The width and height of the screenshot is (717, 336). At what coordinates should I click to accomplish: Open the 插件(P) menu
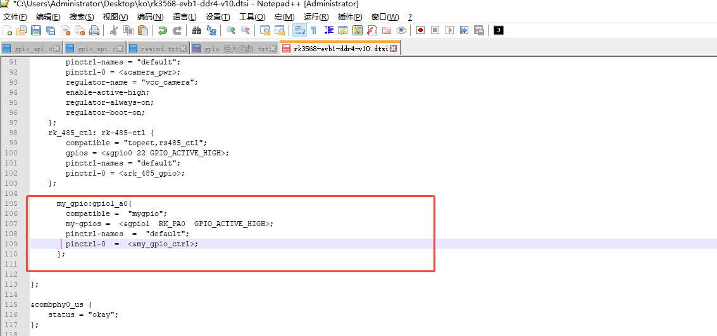pyautogui.click(x=350, y=17)
